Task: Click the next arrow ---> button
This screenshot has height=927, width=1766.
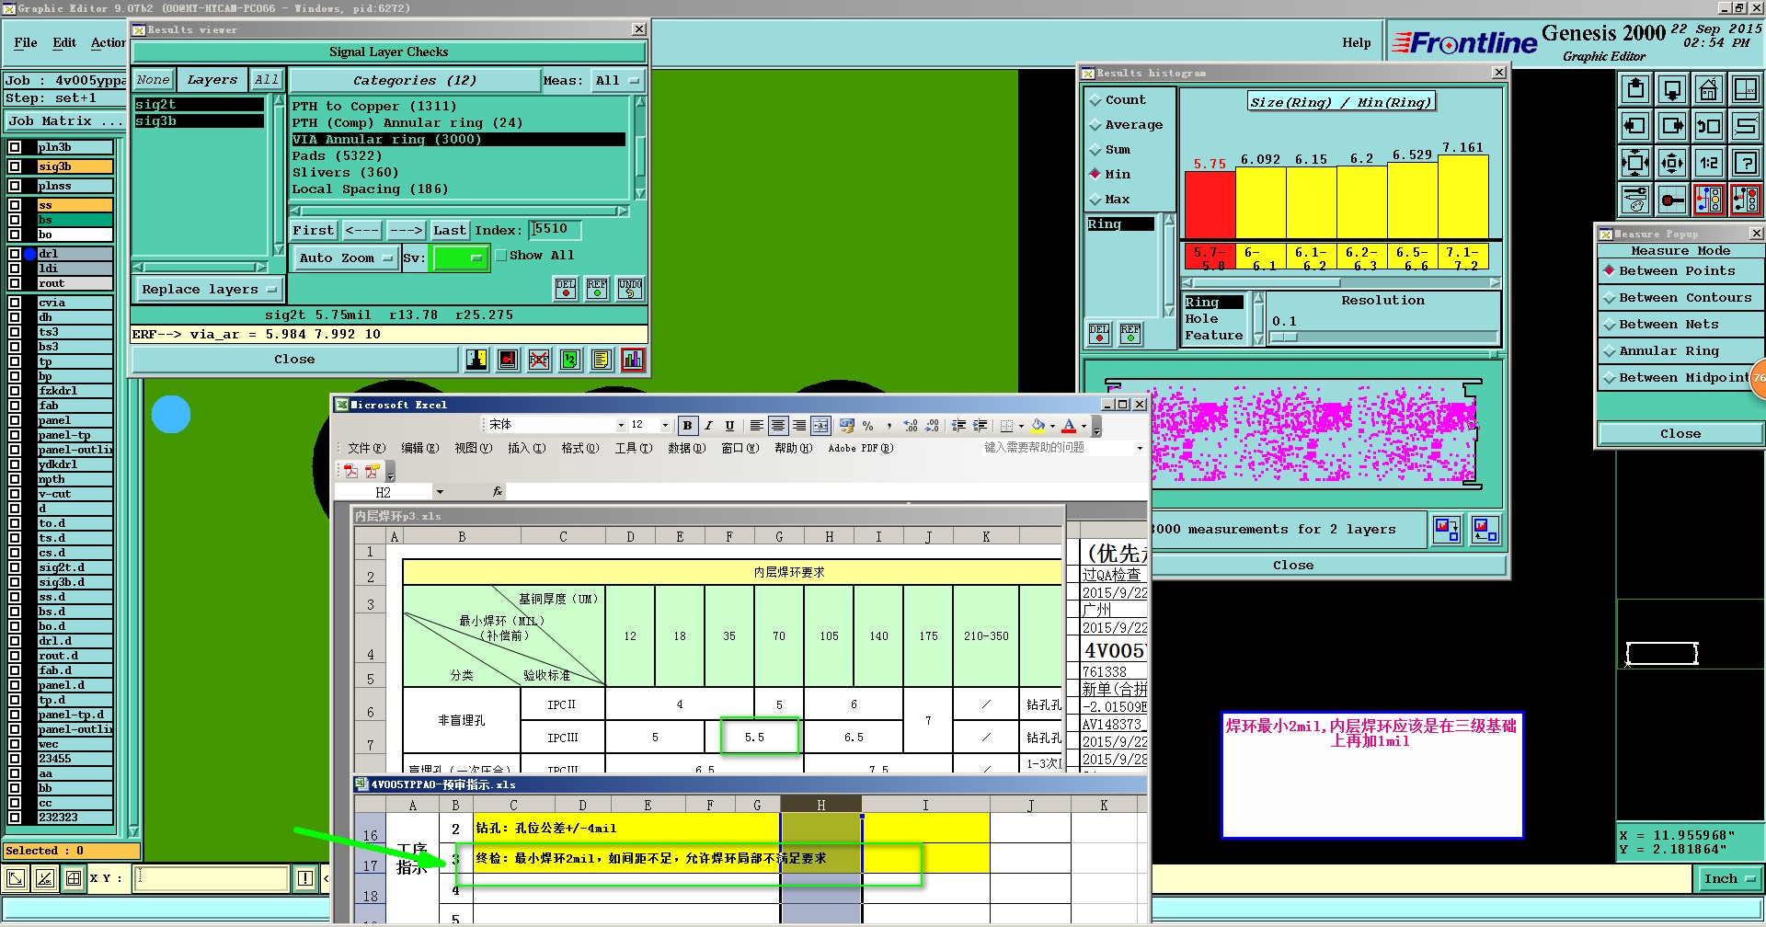Action: click(406, 231)
